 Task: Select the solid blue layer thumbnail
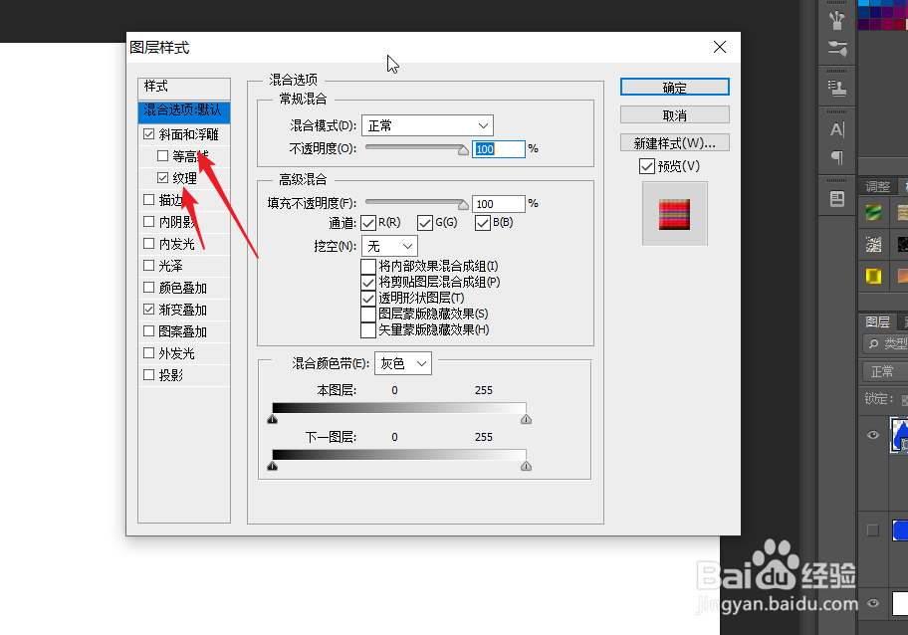[900, 530]
